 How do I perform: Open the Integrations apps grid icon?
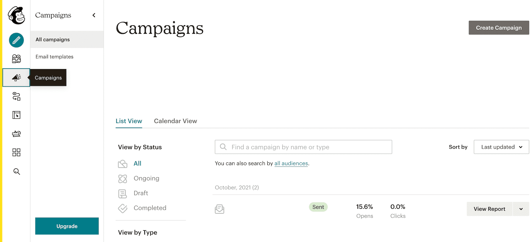pos(16,152)
